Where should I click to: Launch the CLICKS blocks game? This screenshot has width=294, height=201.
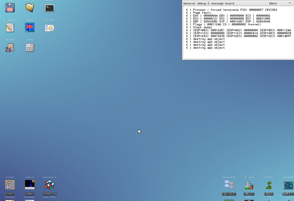coord(249,185)
